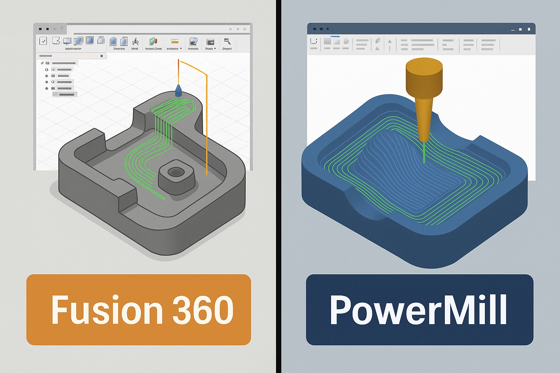Toggle visibility of the first browser tree item
Viewport: 560px width, 373px height.
tap(47, 70)
